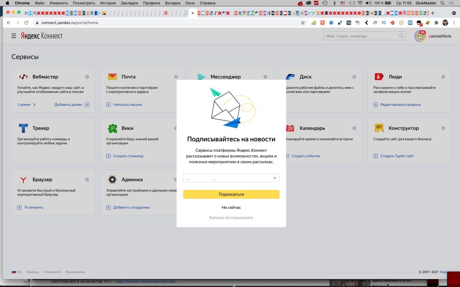Open the Вкладка menu
460x287 pixels.
pos(173,3)
